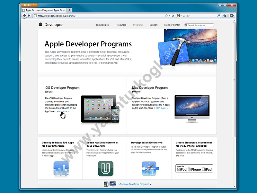Click the device icons beside Compare Developer Programs
This screenshot has height=193, width=257.
click(110, 184)
